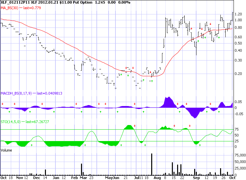Click the last green arrow in MACD panel
Image resolution: width=246 pixels, height=180 pixels.
pos(219,112)
